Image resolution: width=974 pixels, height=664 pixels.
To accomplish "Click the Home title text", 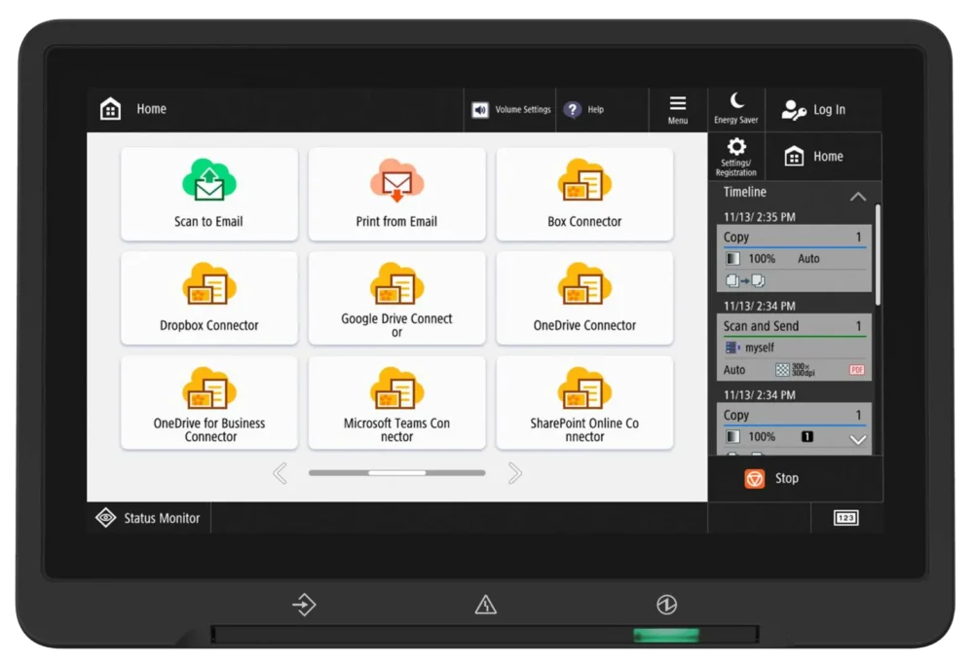I will [x=152, y=109].
